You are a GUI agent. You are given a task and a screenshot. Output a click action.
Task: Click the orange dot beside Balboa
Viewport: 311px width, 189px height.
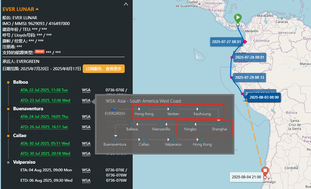[8, 82]
